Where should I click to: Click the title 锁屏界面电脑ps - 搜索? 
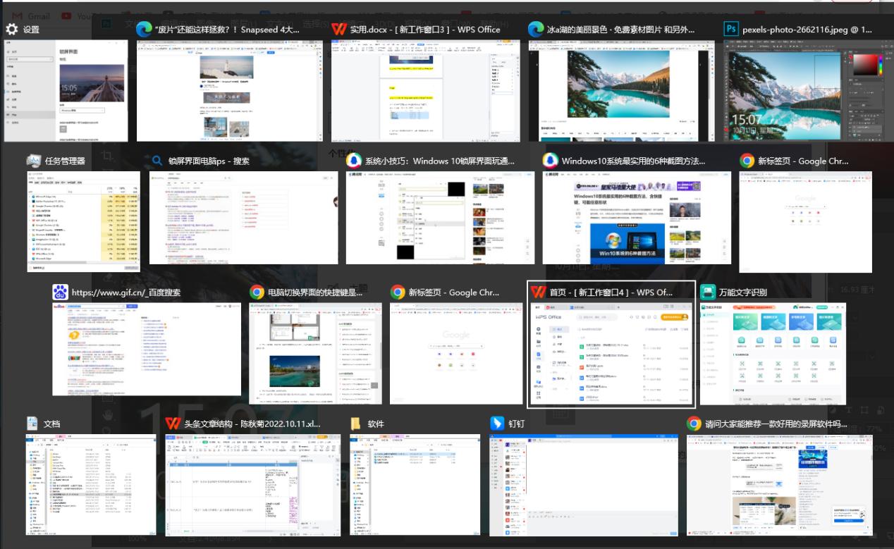[209, 161]
